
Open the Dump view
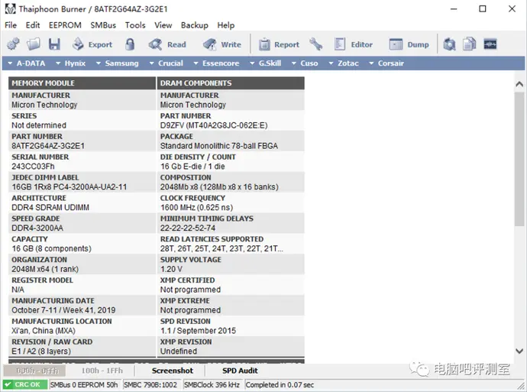pyautogui.click(x=409, y=44)
